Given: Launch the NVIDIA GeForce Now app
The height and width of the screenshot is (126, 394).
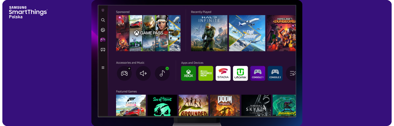Looking at the screenshot, I should [x=206, y=73].
